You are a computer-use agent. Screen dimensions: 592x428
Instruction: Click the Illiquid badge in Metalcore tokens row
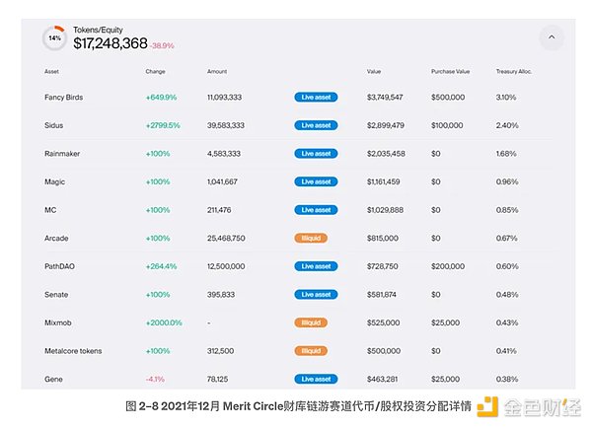(x=310, y=350)
